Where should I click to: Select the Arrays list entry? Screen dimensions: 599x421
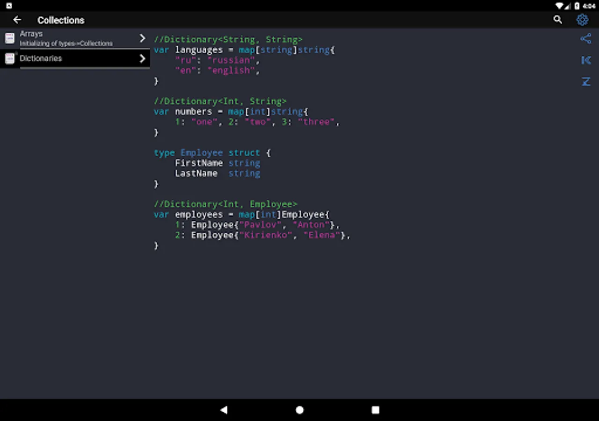75,38
